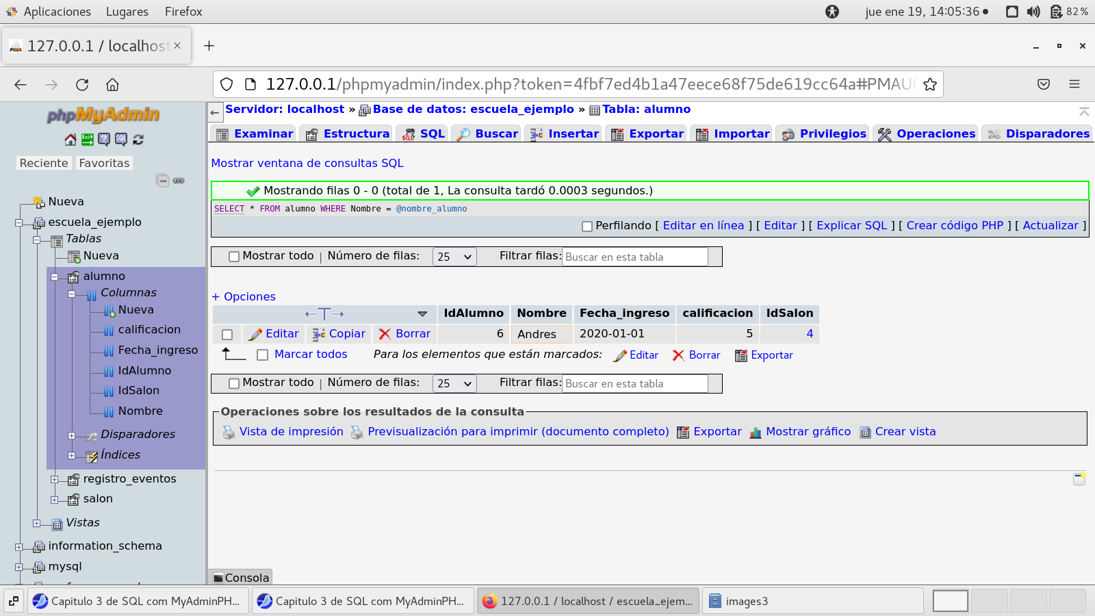Screen dimensions: 1095x616
Task: Click the pencil Editar icon in row
Action: [x=255, y=334]
